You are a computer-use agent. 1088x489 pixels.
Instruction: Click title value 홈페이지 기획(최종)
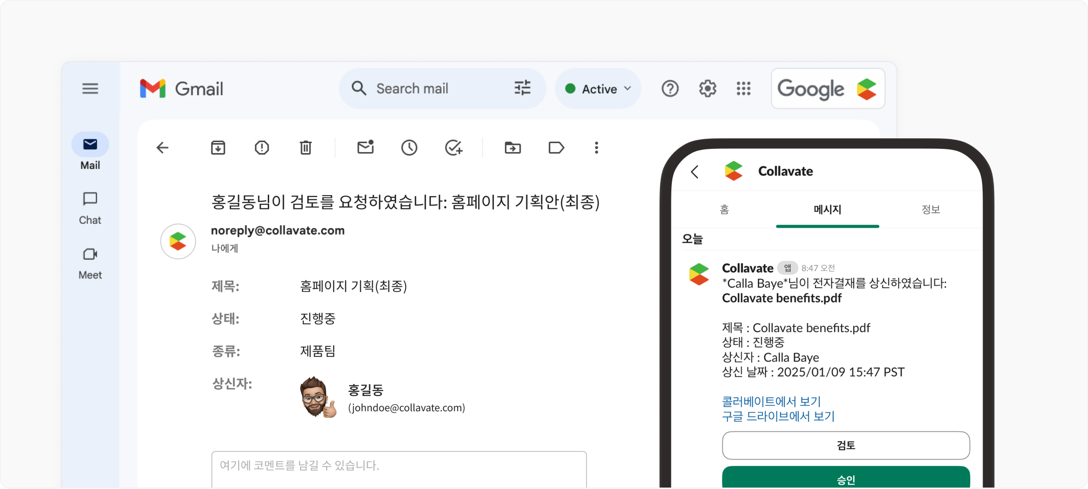pos(354,286)
